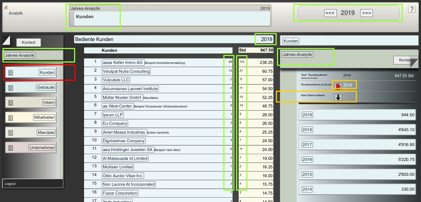The height and width of the screenshot is (202, 421).
Task: Click the document icon beside Intern
Action: pyautogui.click(x=11, y=103)
